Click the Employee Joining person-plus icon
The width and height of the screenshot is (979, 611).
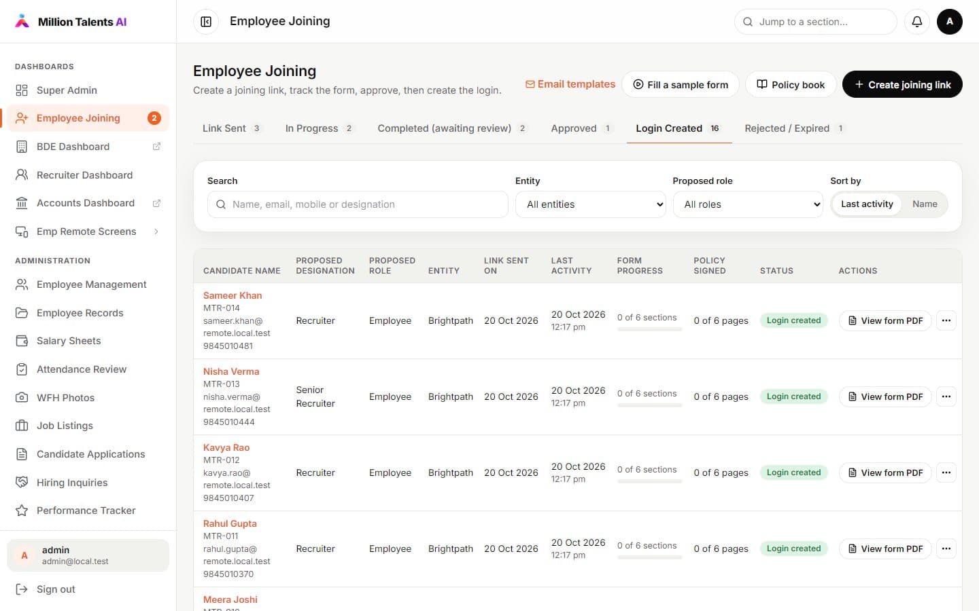22,118
